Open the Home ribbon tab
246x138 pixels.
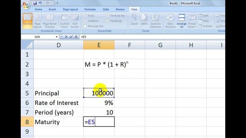point(38,9)
